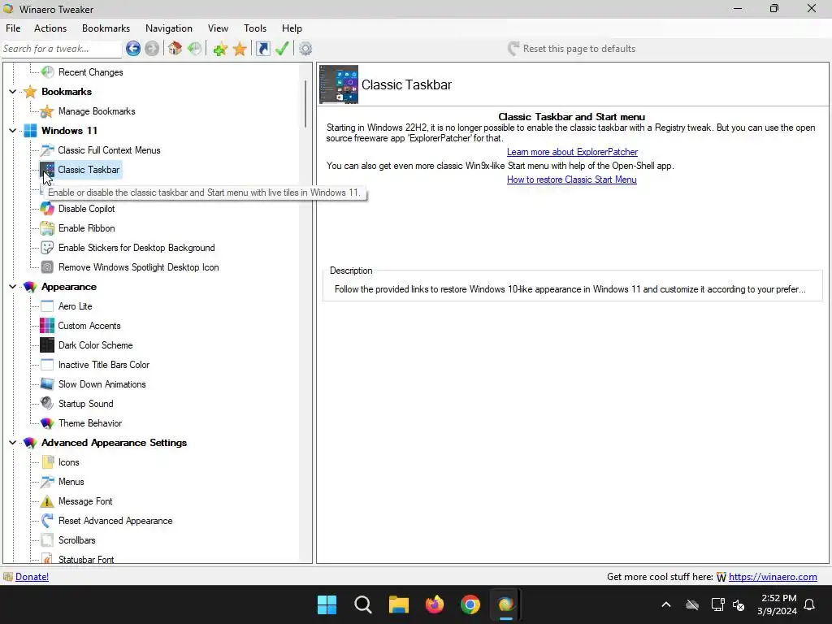Click the Reset Advanced Appearance arrow icon
832x624 pixels.
tap(47, 521)
